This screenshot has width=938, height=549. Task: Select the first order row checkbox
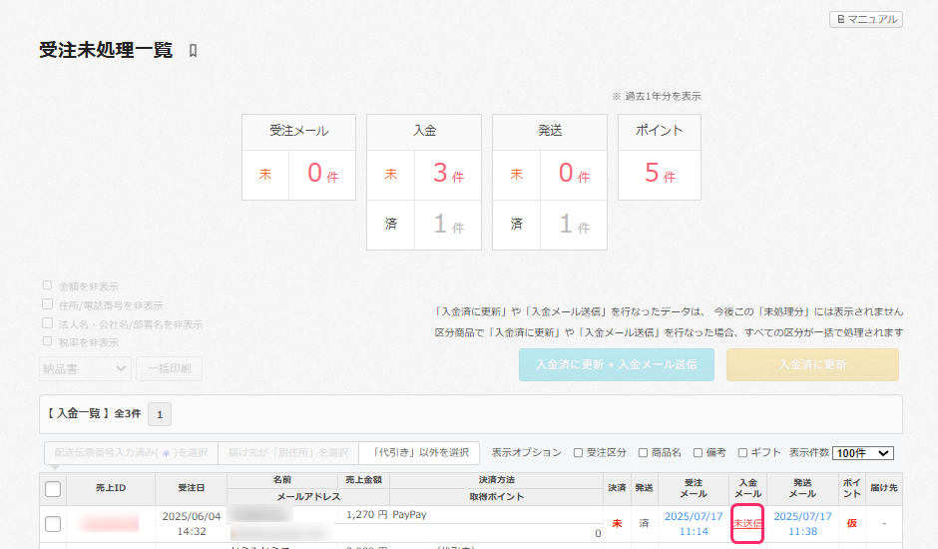(x=53, y=524)
